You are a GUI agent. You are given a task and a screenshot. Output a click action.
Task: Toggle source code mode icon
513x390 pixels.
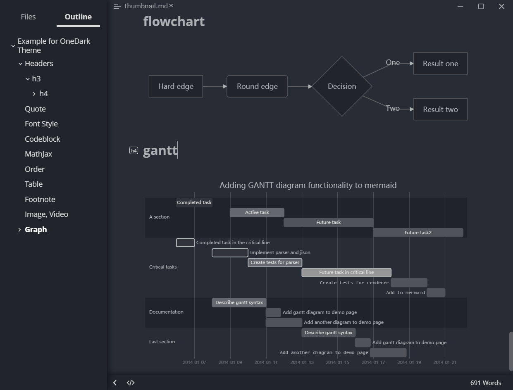coord(131,383)
